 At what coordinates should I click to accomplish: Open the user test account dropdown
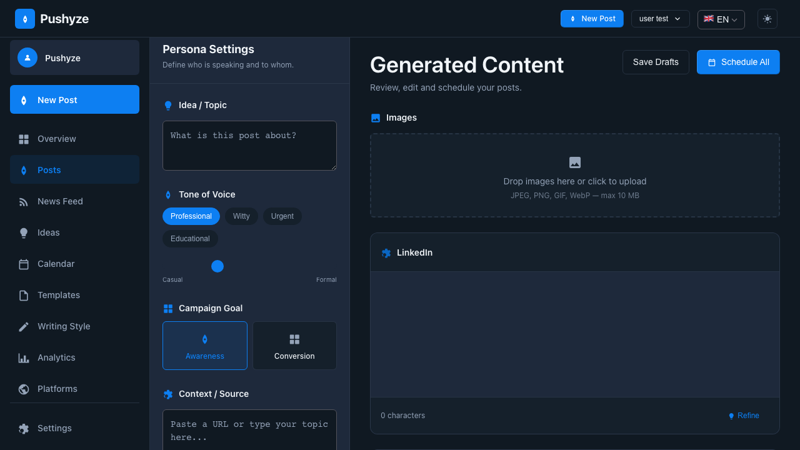coord(660,19)
